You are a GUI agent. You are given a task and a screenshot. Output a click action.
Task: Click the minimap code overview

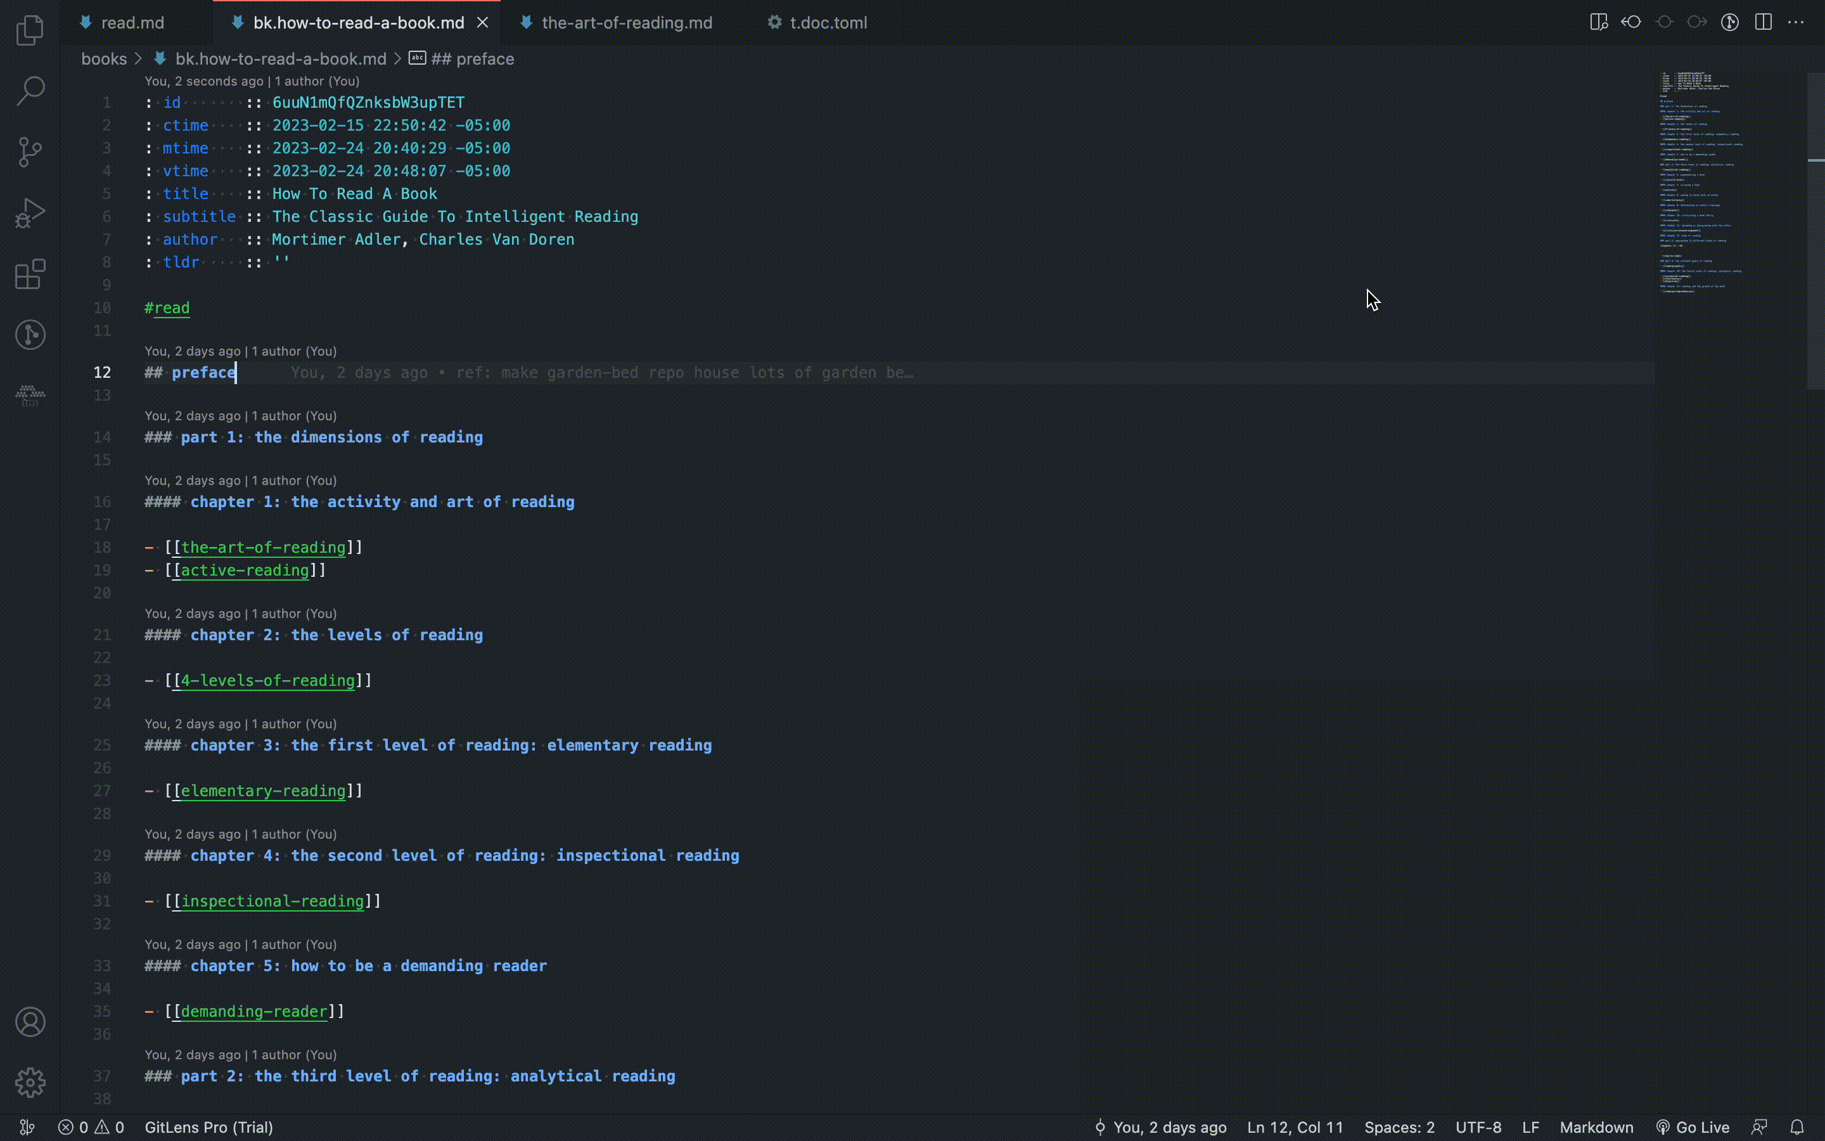[1701, 183]
